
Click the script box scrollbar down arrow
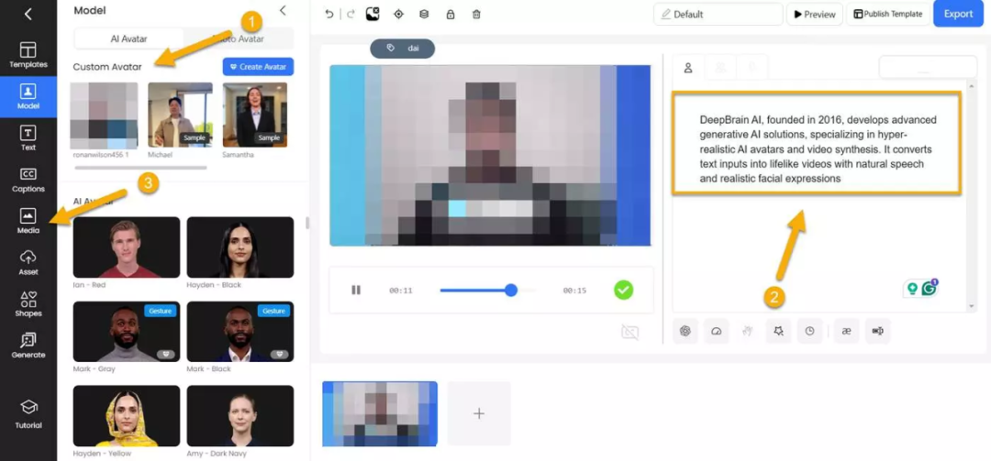(x=972, y=306)
